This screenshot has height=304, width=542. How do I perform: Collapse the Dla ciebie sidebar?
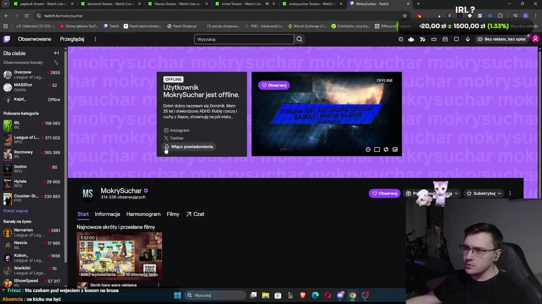pyautogui.click(x=56, y=53)
